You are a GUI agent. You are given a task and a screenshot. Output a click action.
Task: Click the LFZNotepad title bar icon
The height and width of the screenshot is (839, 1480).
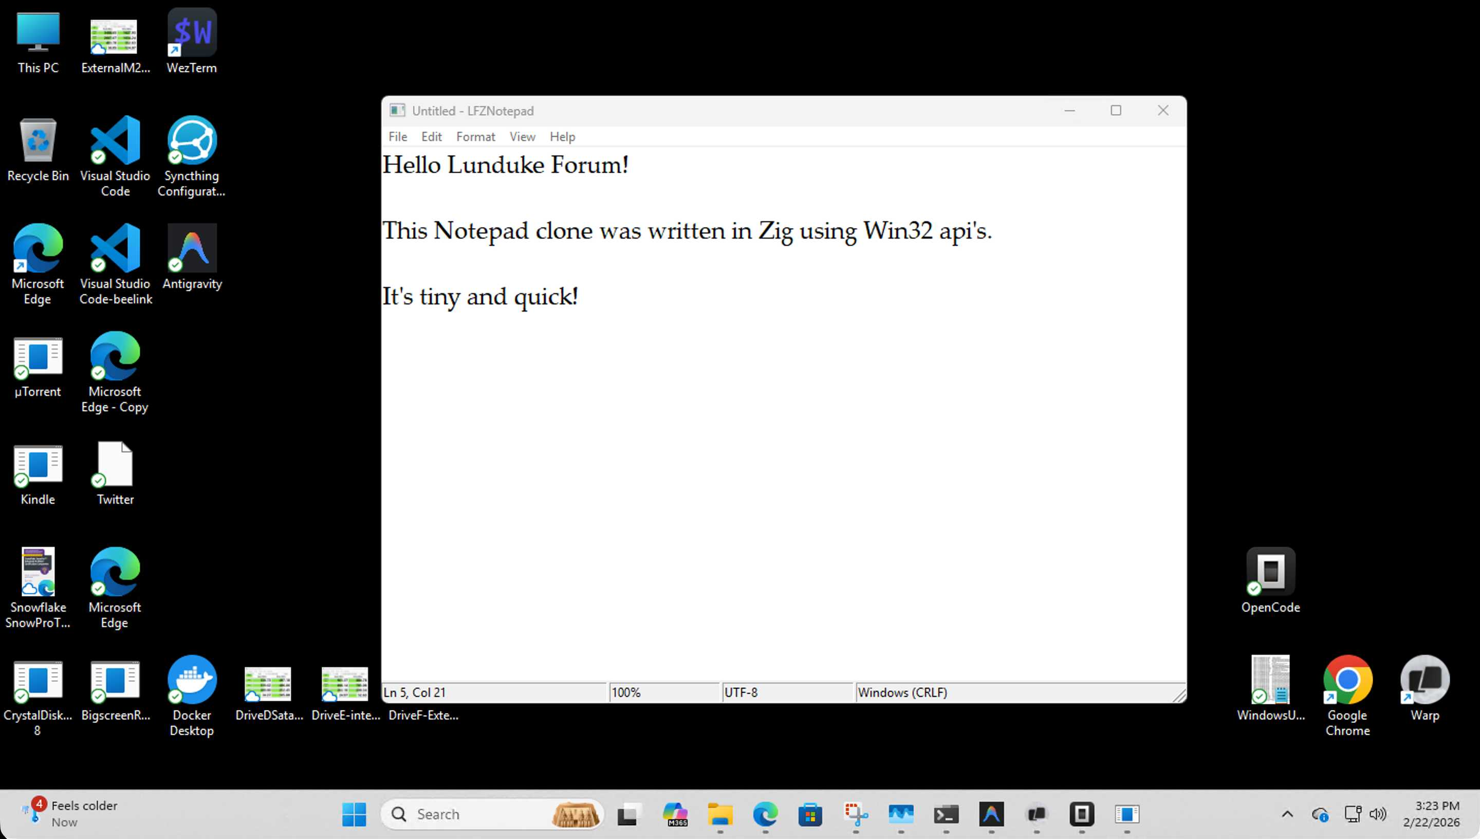397,111
